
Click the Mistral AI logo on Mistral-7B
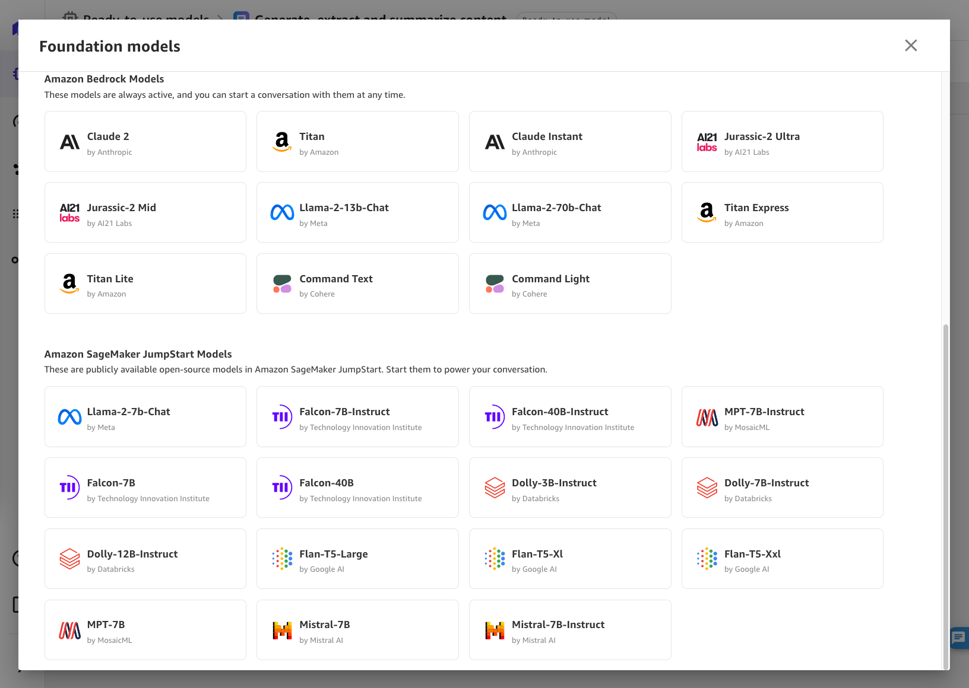[x=282, y=630]
